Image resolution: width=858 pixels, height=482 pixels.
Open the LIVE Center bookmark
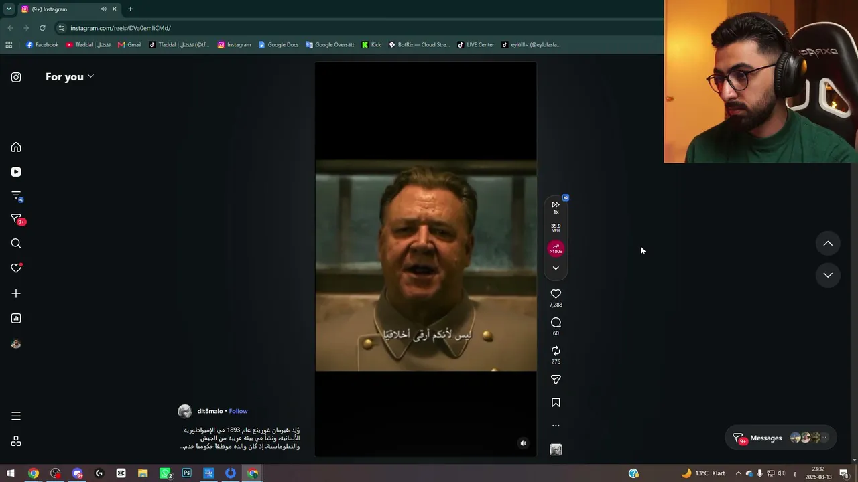click(475, 45)
